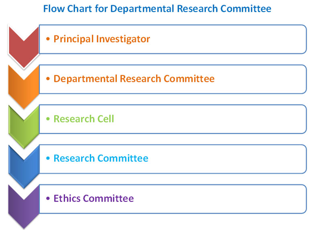
Task: Select the Departmental Research Committee step label
Action: [134, 79]
